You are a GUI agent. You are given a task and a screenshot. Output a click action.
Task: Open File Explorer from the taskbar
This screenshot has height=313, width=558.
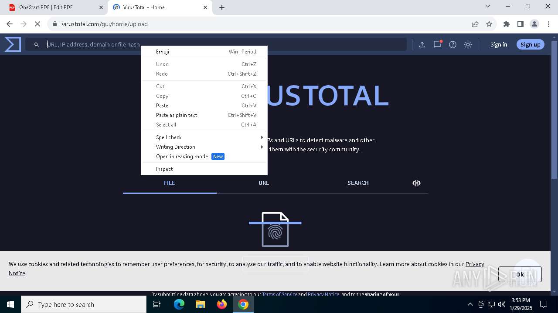coord(201,304)
